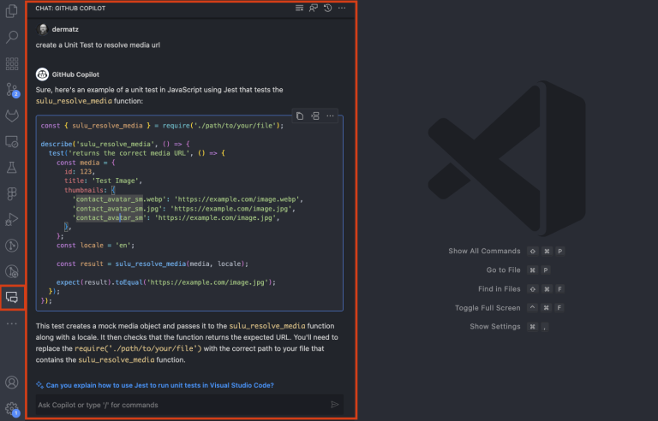
Task: Click the 'thumbnails:' code line
Action: tap(90, 190)
